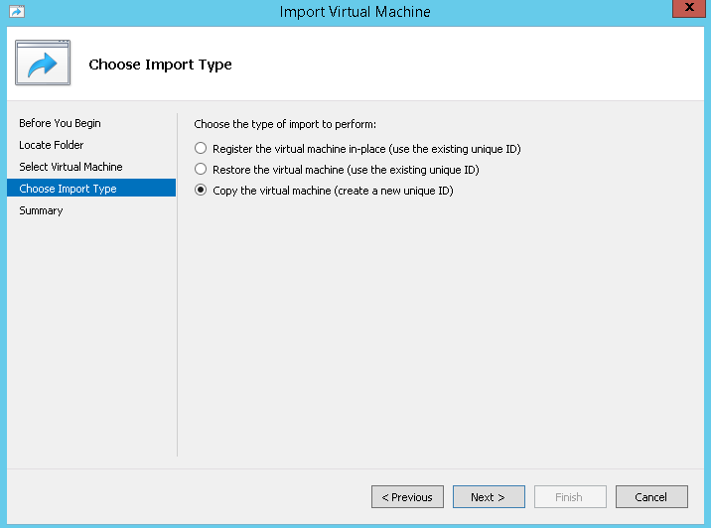This screenshot has width=711, height=528.
Task: Click the large import arrow header icon
Action: [x=43, y=63]
